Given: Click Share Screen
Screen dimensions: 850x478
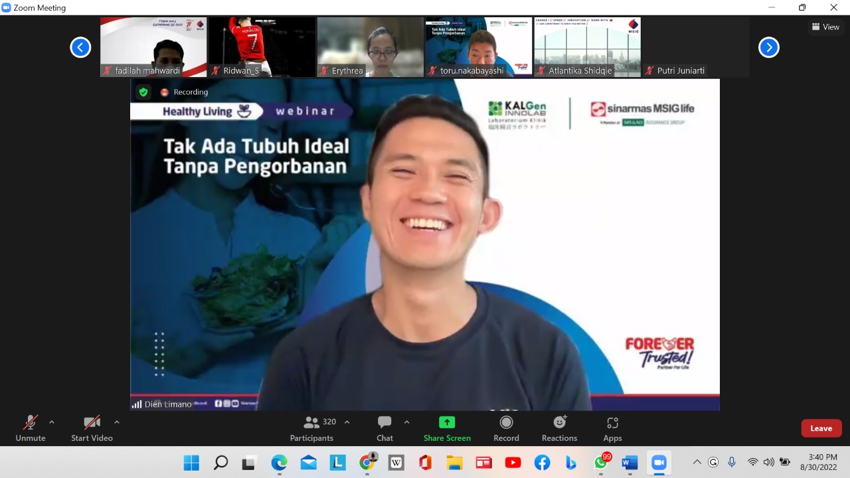Looking at the screenshot, I should 447,428.
